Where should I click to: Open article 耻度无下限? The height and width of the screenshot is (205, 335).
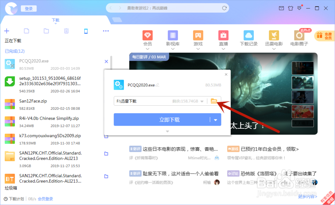coord(181,174)
